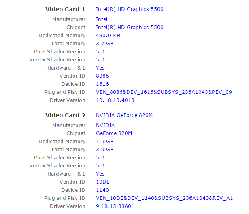
Task: Click the 1.9 GB dedicated memory value
Action: pyautogui.click(x=105, y=141)
